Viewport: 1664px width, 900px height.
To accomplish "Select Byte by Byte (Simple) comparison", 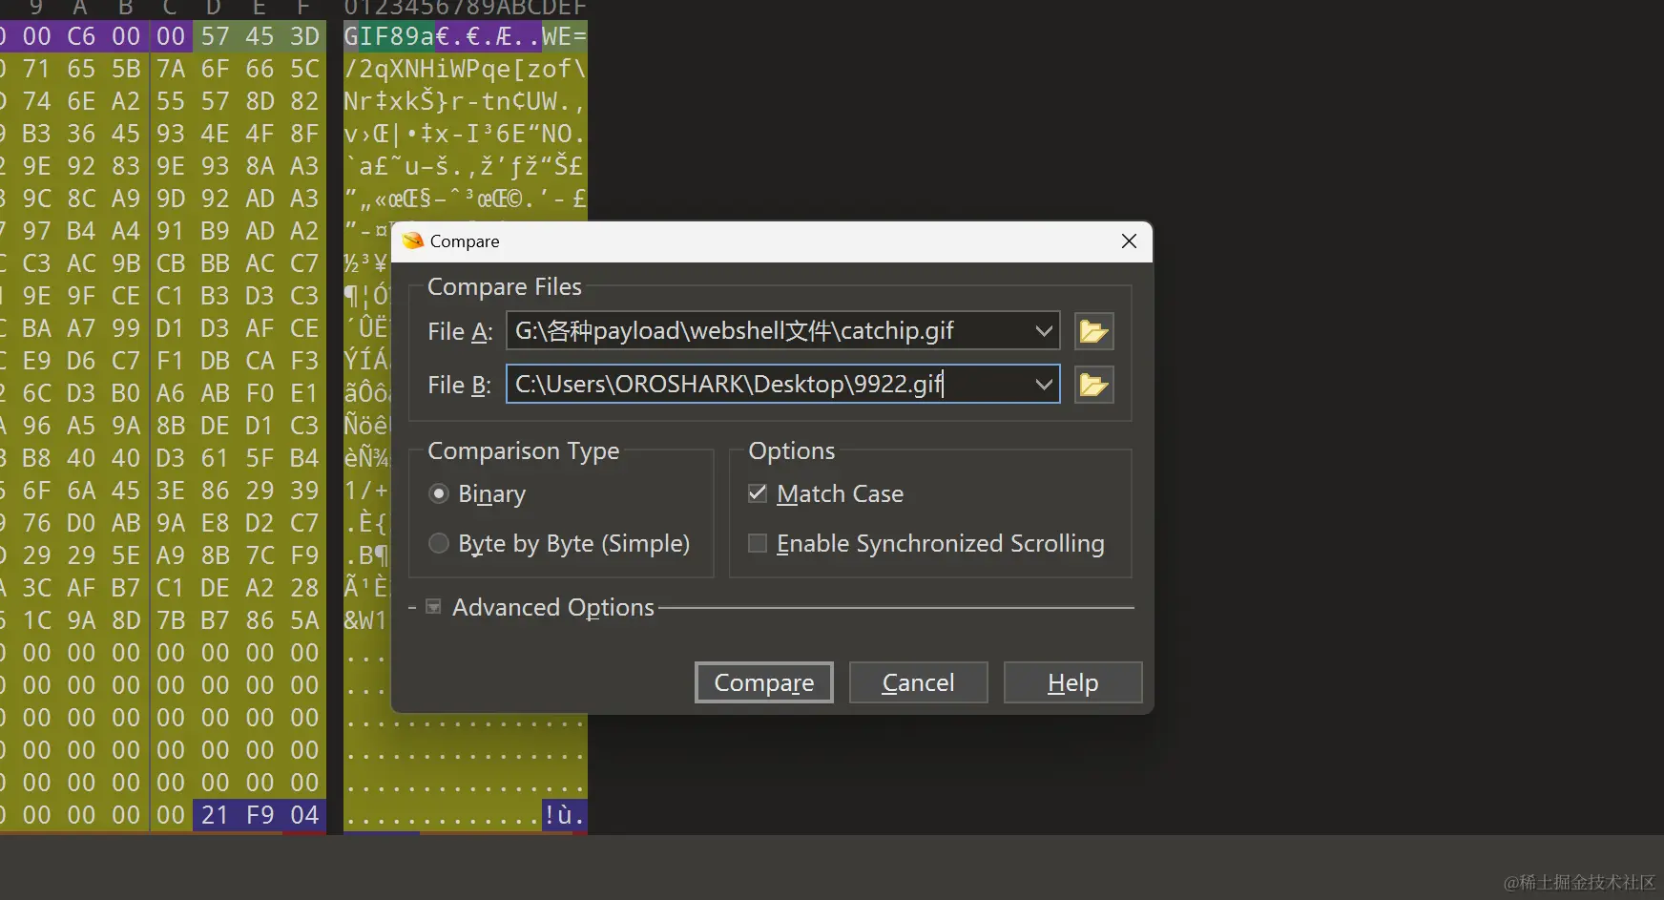I will (x=439, y=543).
